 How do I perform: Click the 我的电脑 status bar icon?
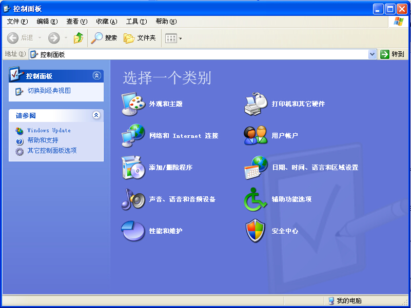pos(331,301)
